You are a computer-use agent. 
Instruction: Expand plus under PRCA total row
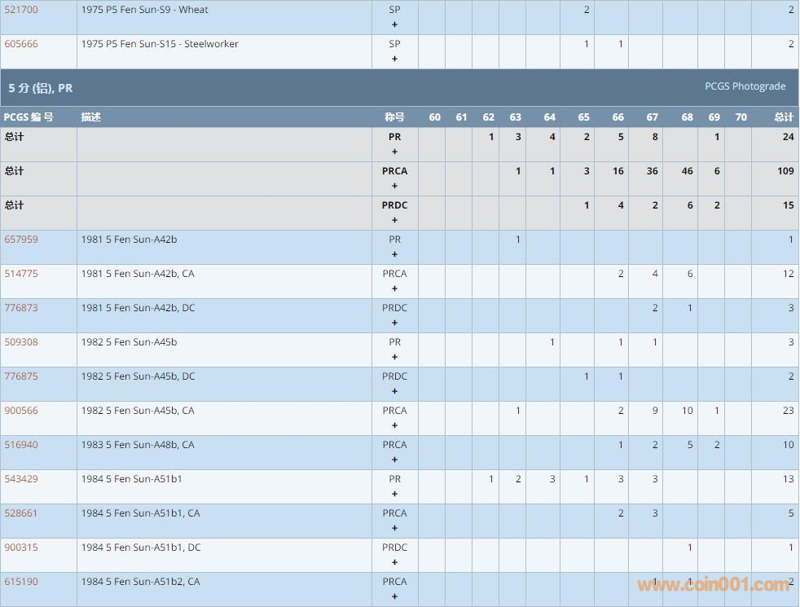point(394,186)
